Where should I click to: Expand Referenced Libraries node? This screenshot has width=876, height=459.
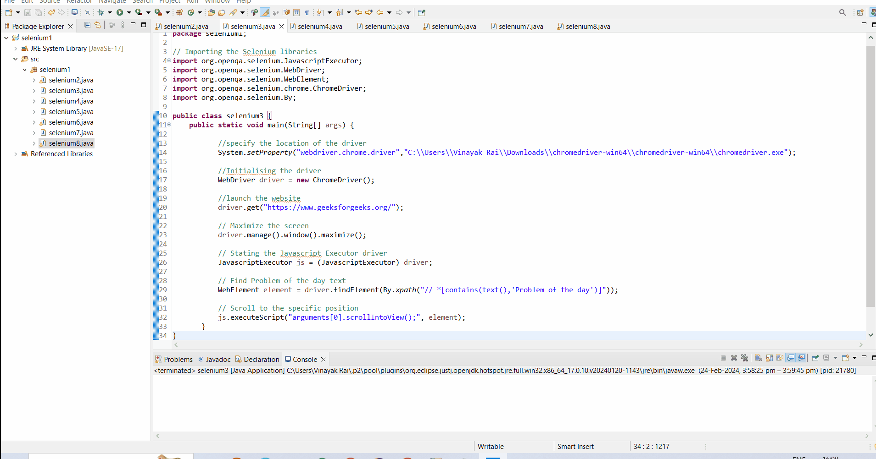[x=16, y=153]
